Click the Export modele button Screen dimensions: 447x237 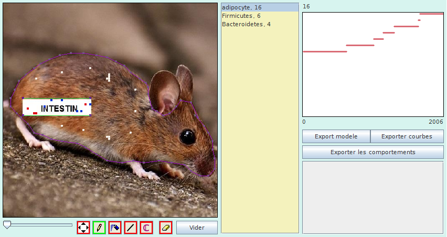pyautogui.click(x=336, y=136)
